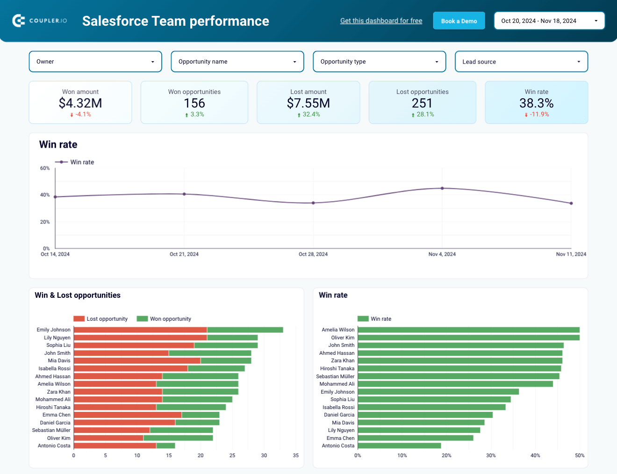Click the green up arrow beside 32.4%

click(299, 115)
